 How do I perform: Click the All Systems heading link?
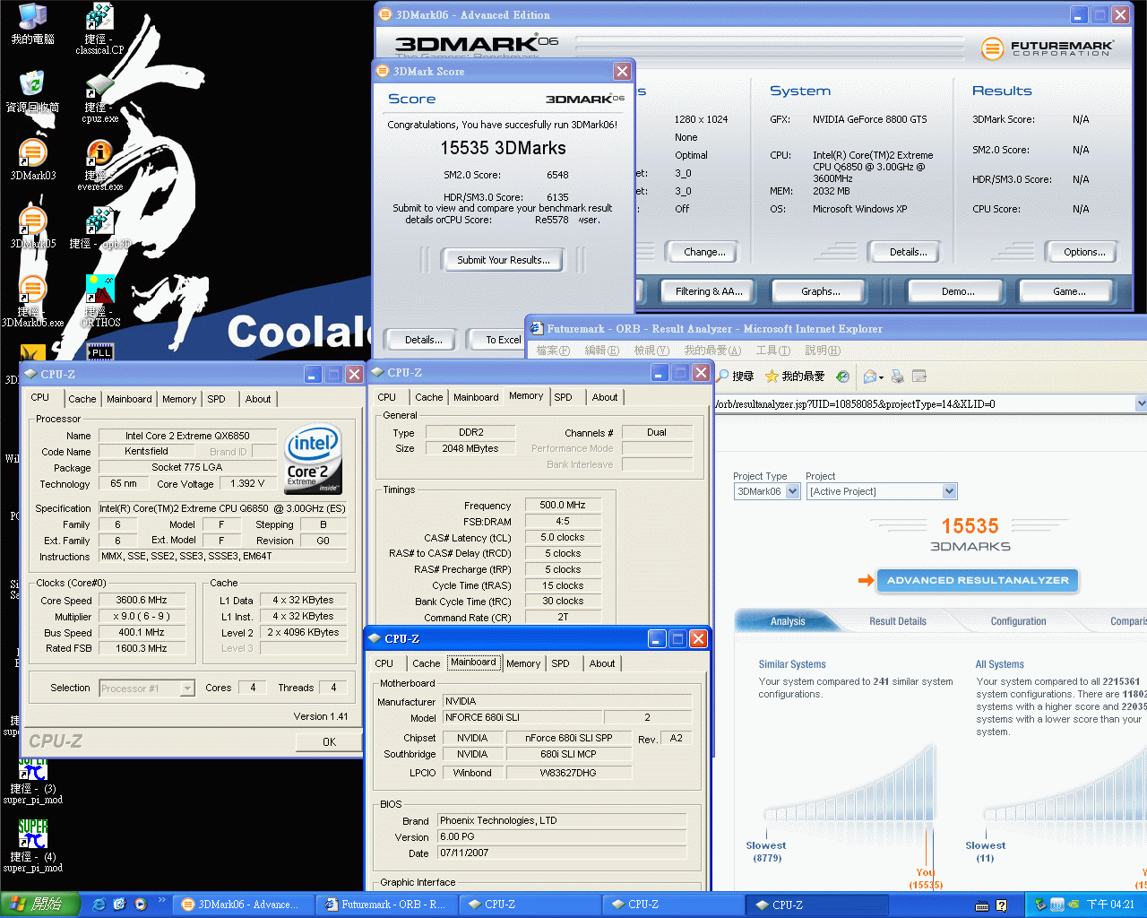pyautogui.click(x=999, y=664)
